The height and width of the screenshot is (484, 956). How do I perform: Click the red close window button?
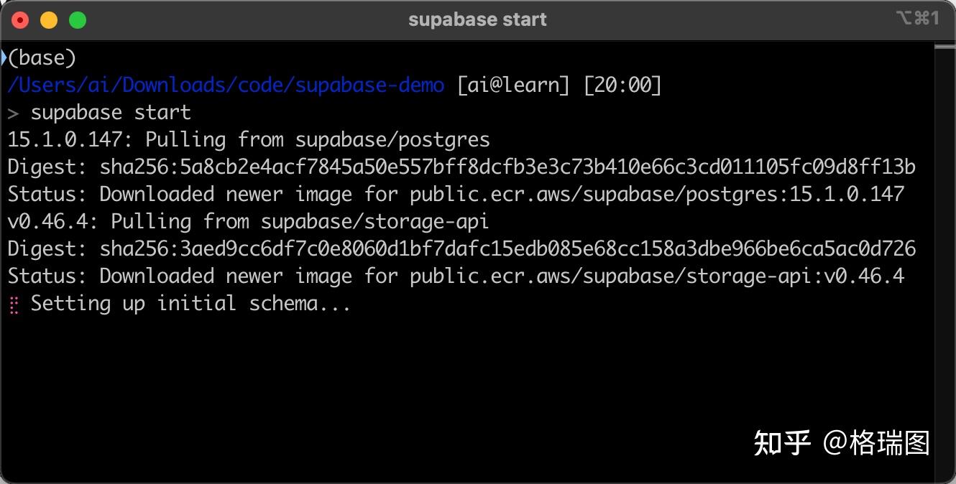pyautogui.click(x=20, y=20)
